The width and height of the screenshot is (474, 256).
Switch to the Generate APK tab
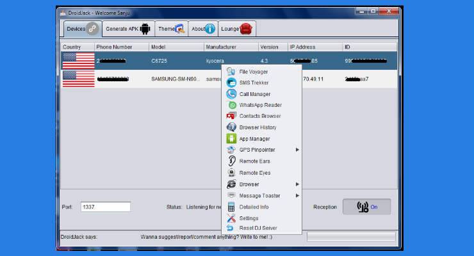tap(127, 29)
